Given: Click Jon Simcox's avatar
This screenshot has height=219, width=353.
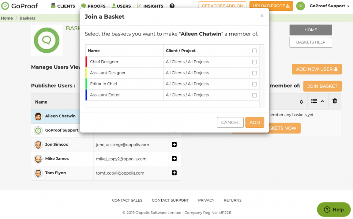Looking at the screenshot, I should (38, 145).
